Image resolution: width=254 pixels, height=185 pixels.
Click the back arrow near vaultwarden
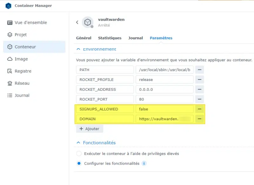(77, 23)
